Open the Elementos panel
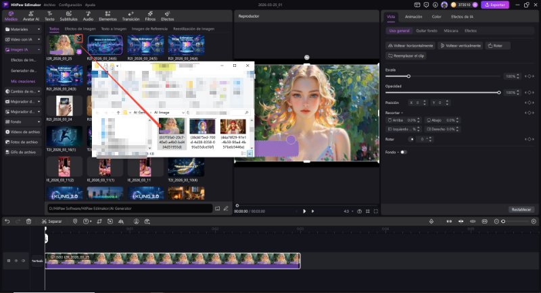541x293 pixels. [107, 16]
